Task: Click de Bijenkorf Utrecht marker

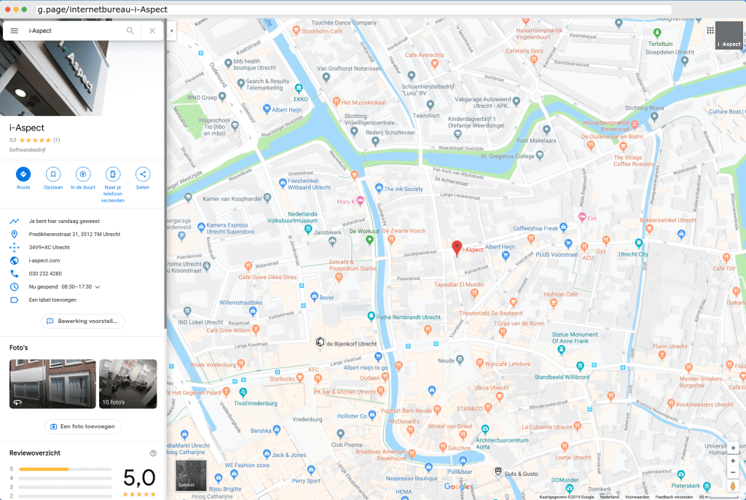Action: pyautogui.click(x=321, y=343)
